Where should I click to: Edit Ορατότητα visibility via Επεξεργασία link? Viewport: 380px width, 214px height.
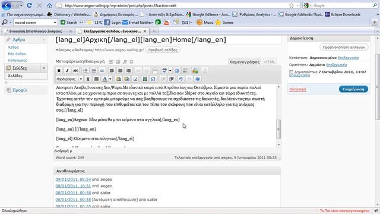(x=337, y=65)
